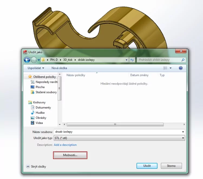Click the blue Back arrow button

(x=27, y=60)
